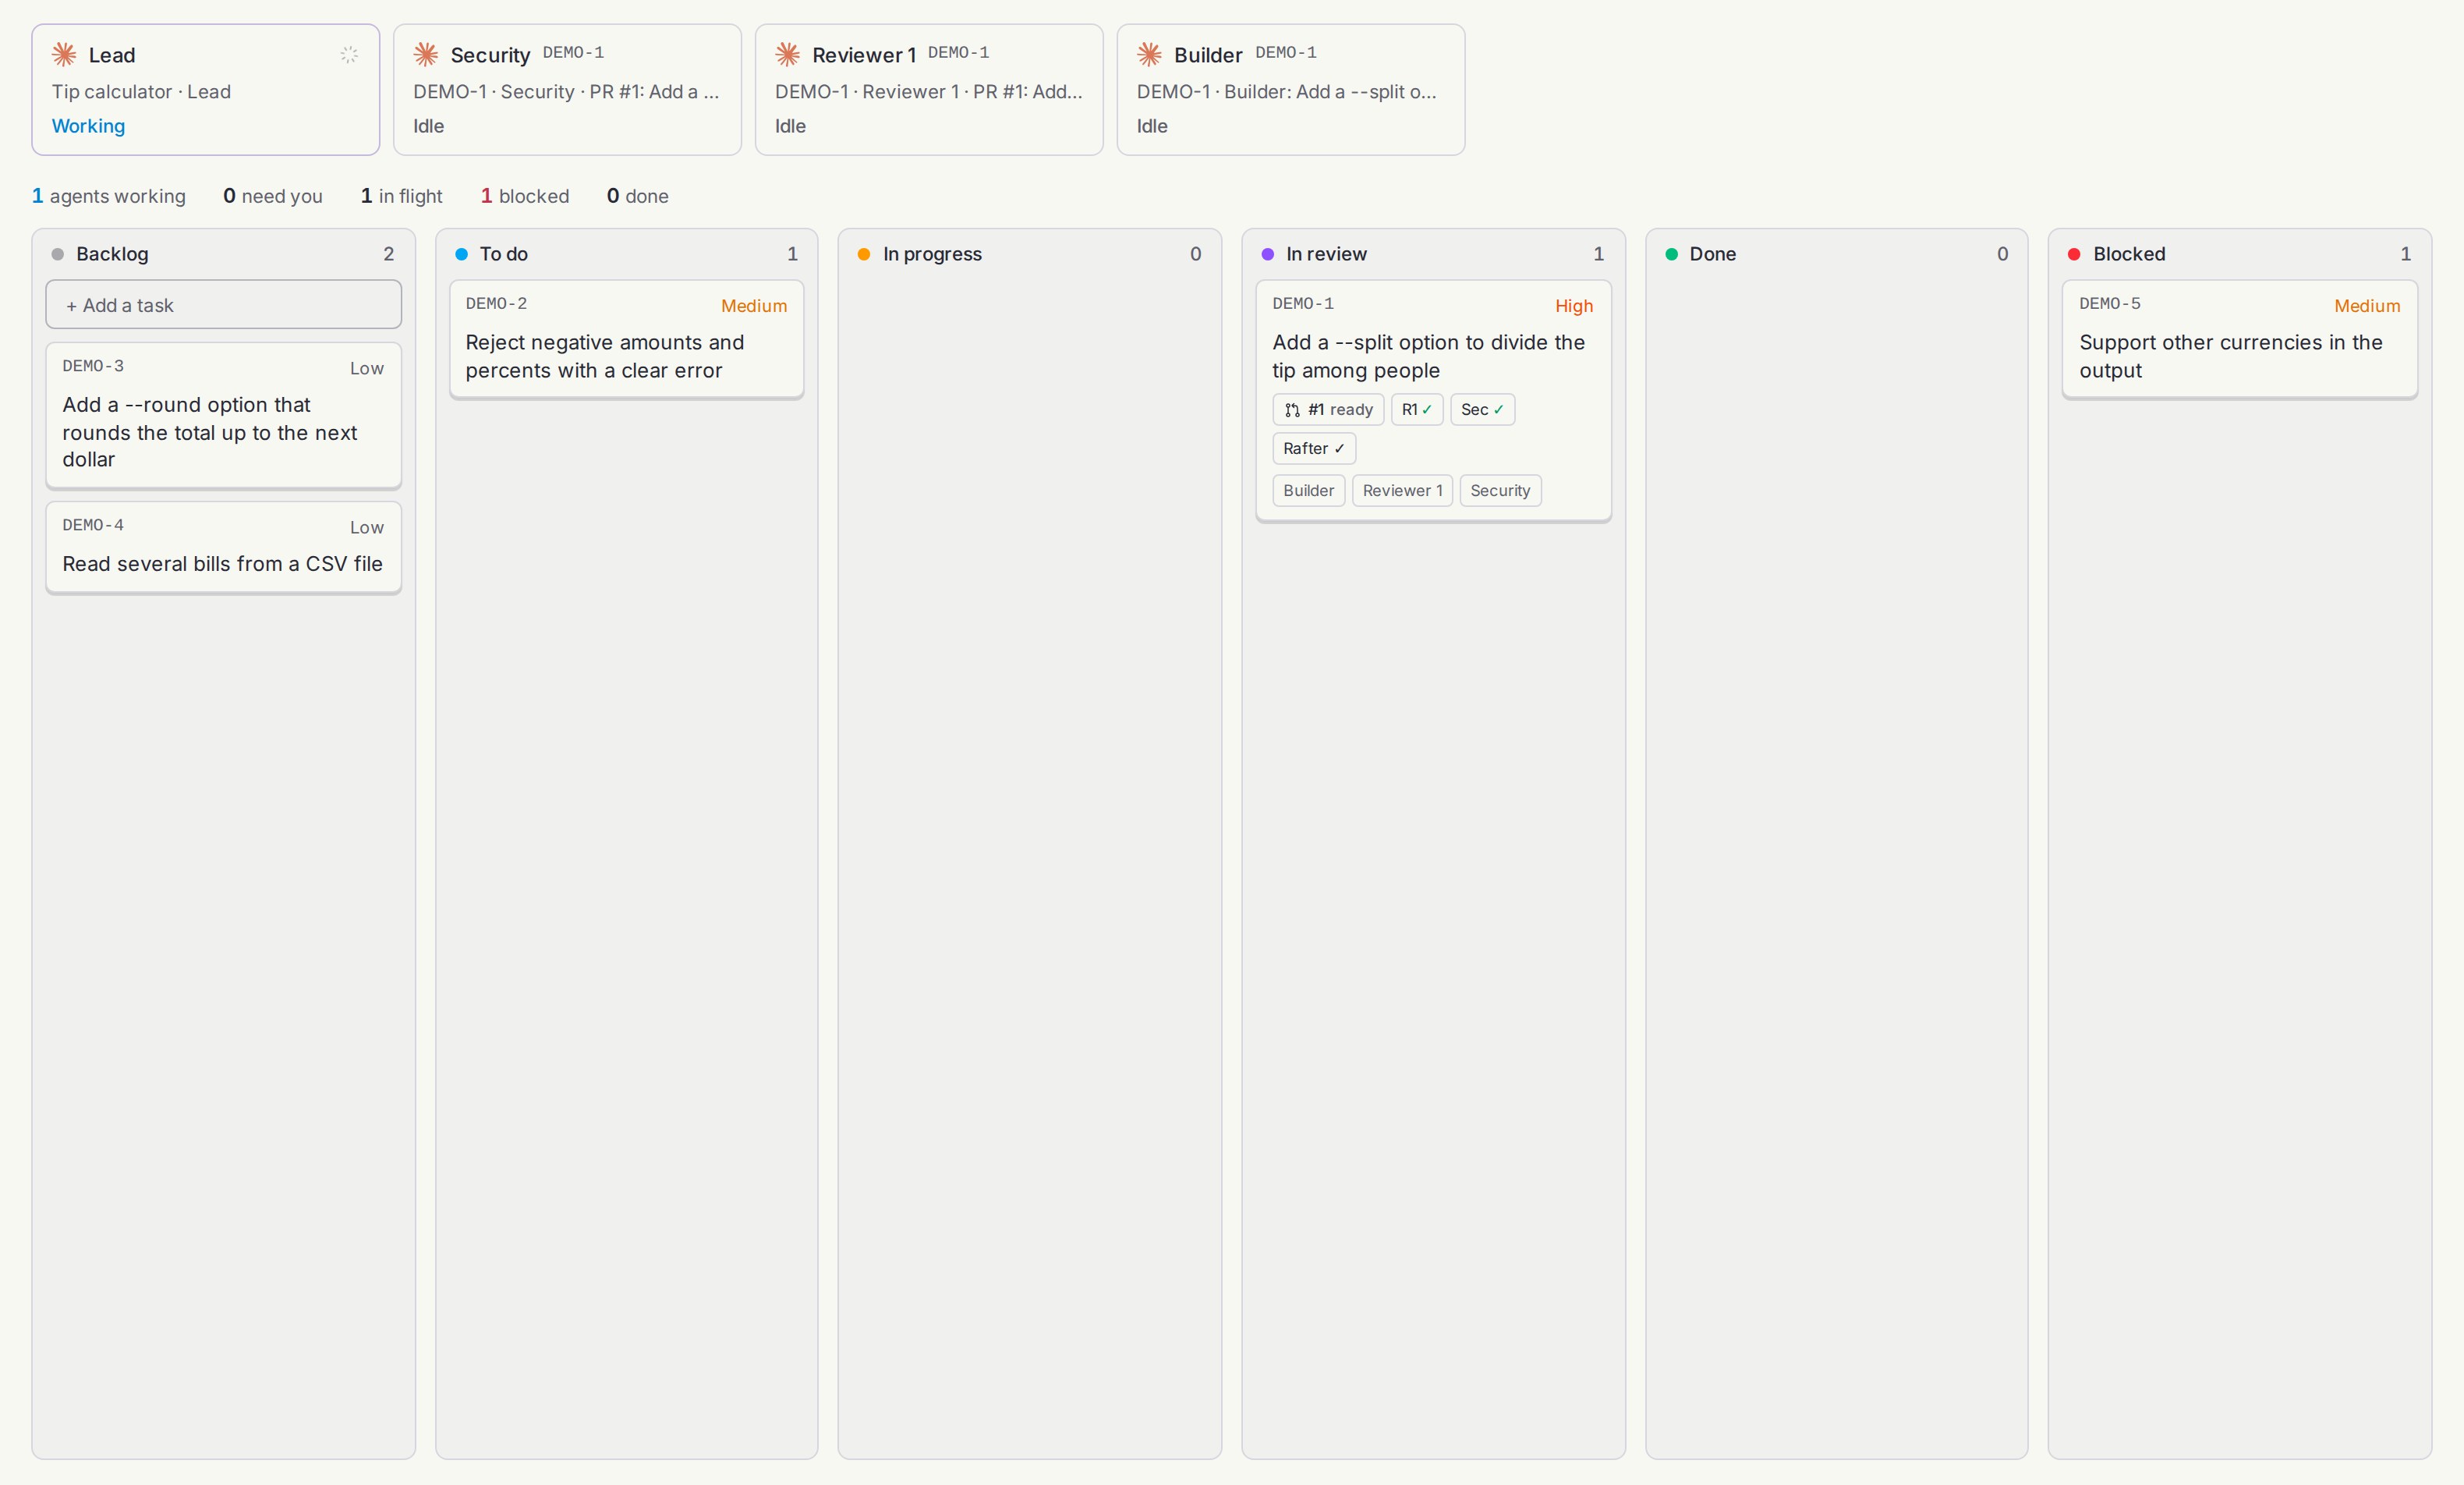The image size is (2464, 1485).
Task: Click the Medium priority label on DEMO-5
Action: point(2367,306)
